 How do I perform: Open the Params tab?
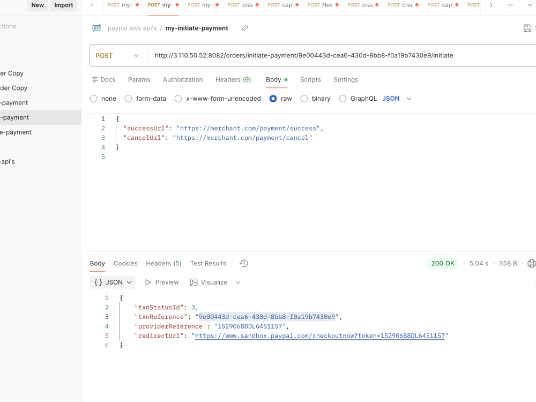[x=139, y=80]
